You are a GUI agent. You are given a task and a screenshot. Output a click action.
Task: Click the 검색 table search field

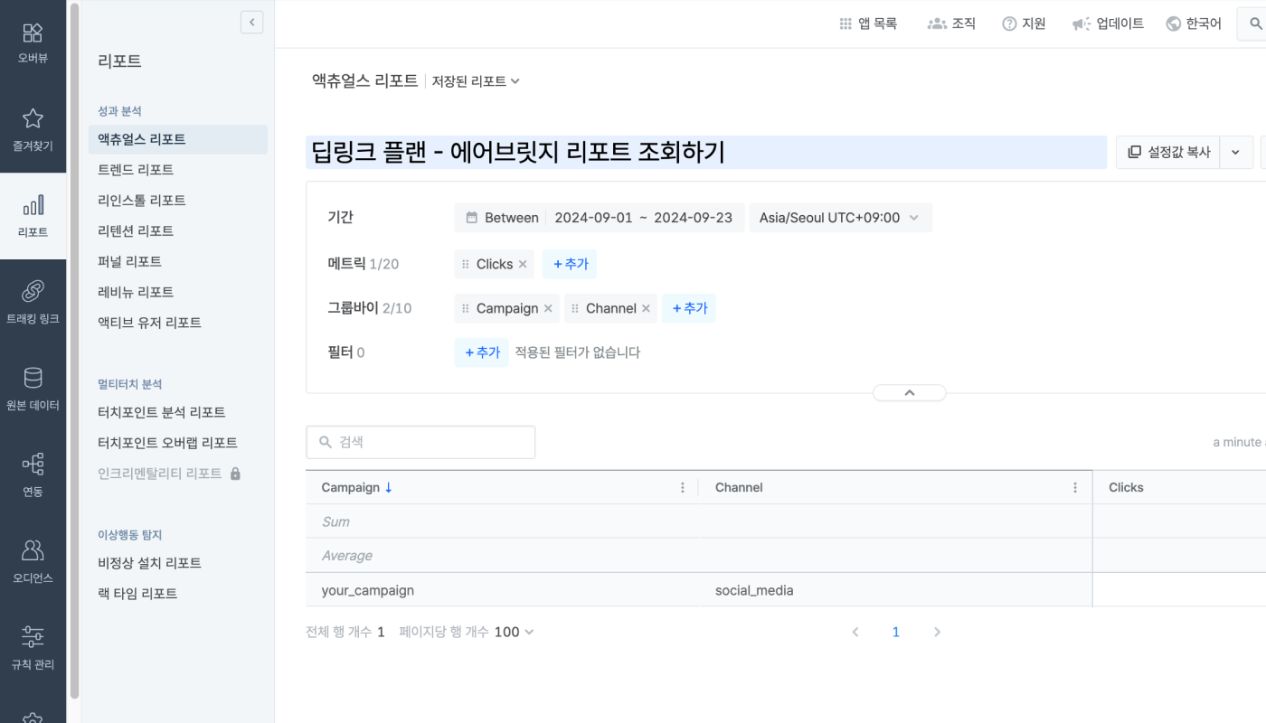point(420,442)
